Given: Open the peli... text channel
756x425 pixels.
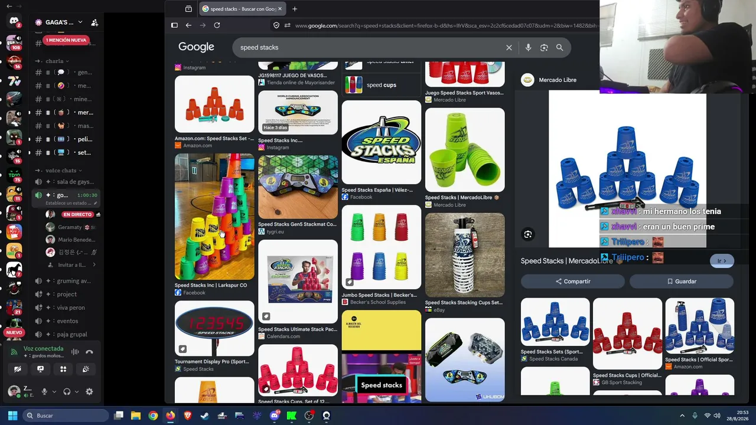Looking at the screenshot, I should (65, 139).
